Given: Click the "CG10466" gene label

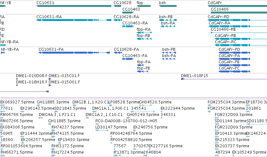Looking at the screenshot, I should click(x=220, y=9).
